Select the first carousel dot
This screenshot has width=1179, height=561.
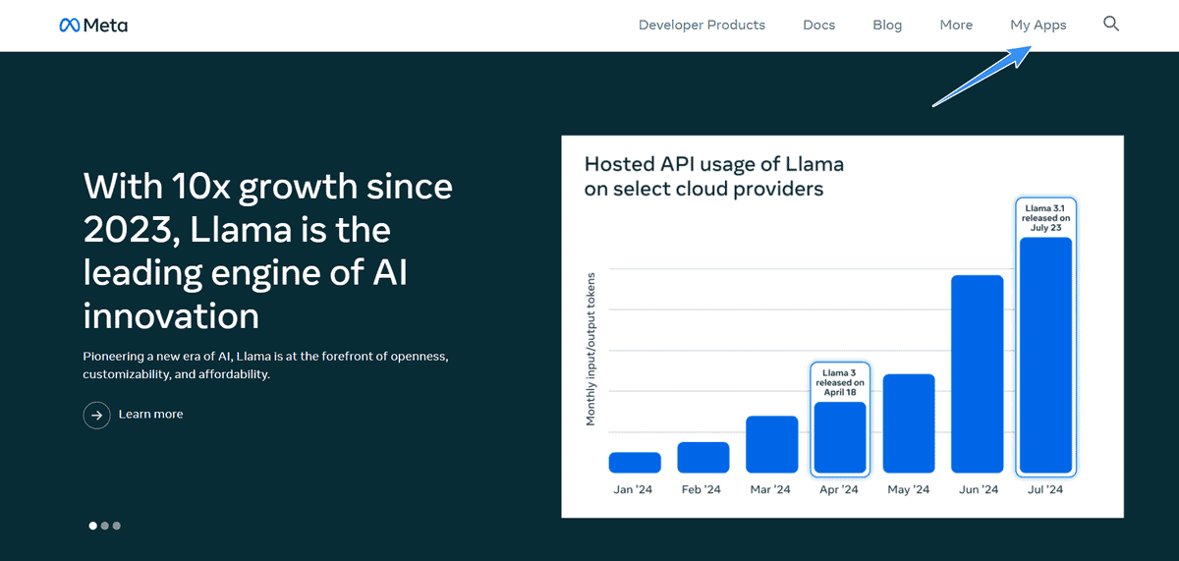click(93, 526)
